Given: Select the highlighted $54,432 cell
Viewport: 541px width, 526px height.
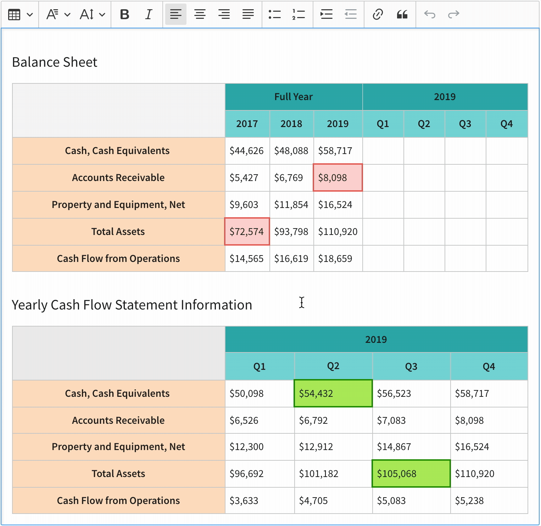Looking at the screenshot, I should coord(333,393).
